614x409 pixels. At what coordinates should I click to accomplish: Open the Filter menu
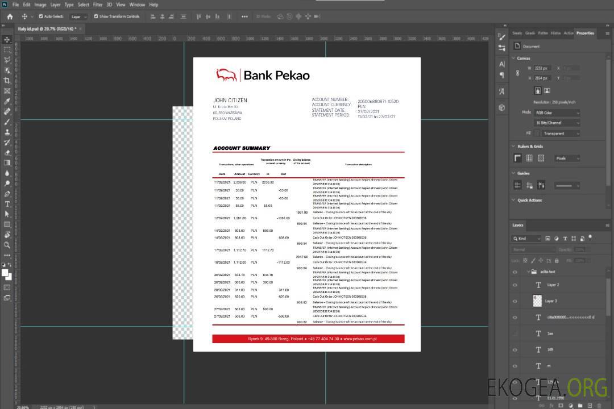click(x=98, y=5)
